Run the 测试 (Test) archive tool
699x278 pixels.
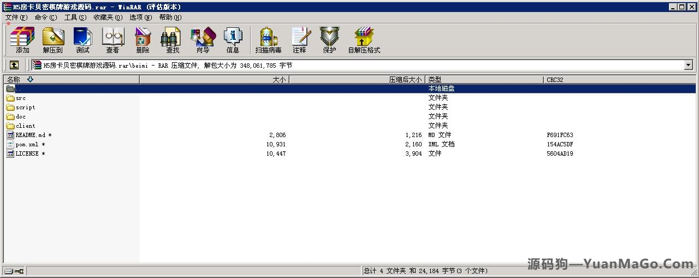click(82, 40)
